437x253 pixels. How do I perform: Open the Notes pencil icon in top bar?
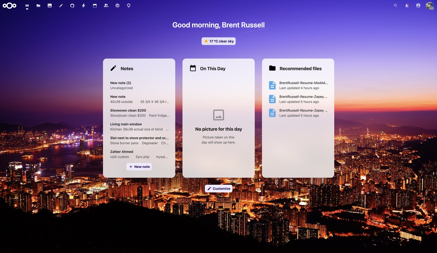pyautogui.click(x=61, y=5)
